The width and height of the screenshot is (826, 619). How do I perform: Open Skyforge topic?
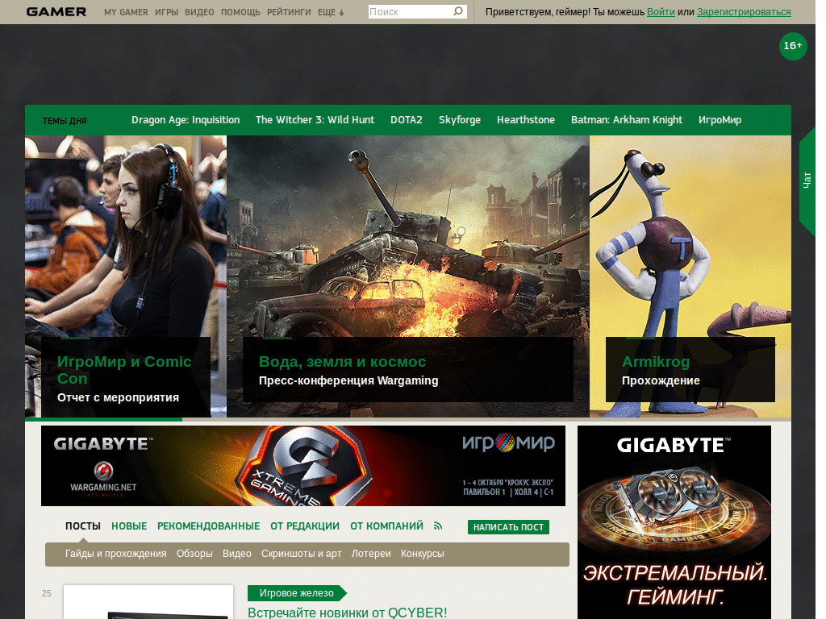(x=459, y=120)
